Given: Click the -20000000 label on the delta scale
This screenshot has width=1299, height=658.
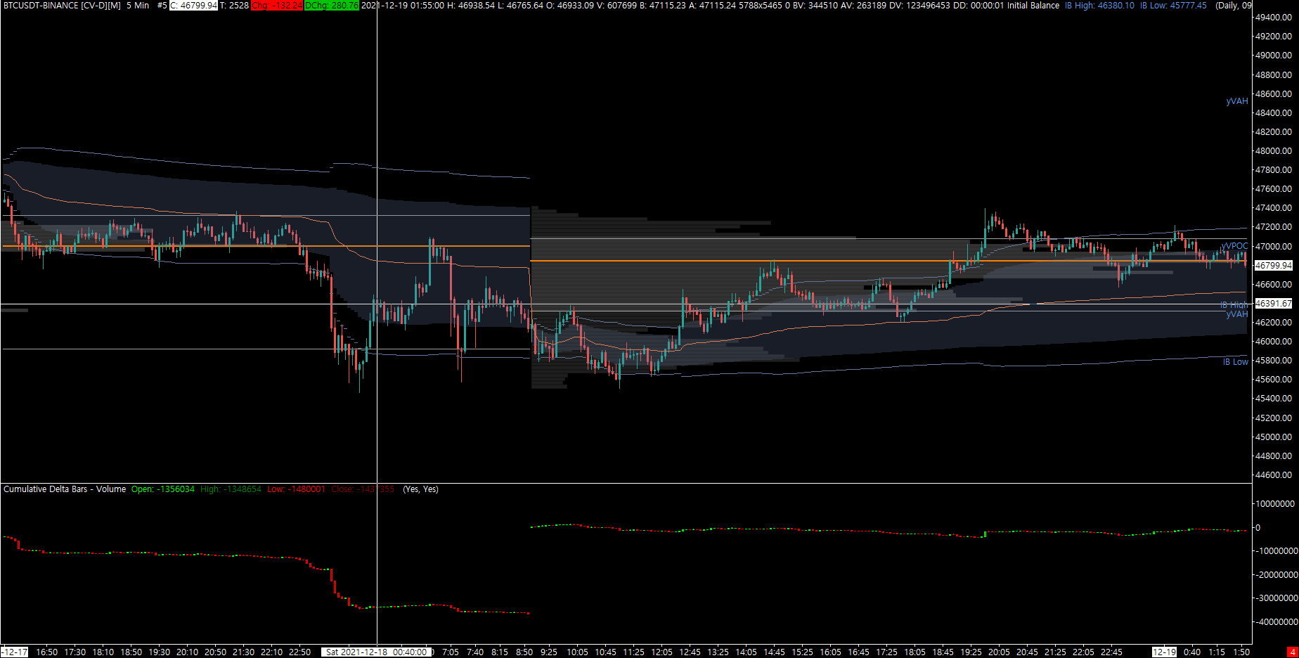Looking at the screenshot, I should click(x=1275, y=575).
